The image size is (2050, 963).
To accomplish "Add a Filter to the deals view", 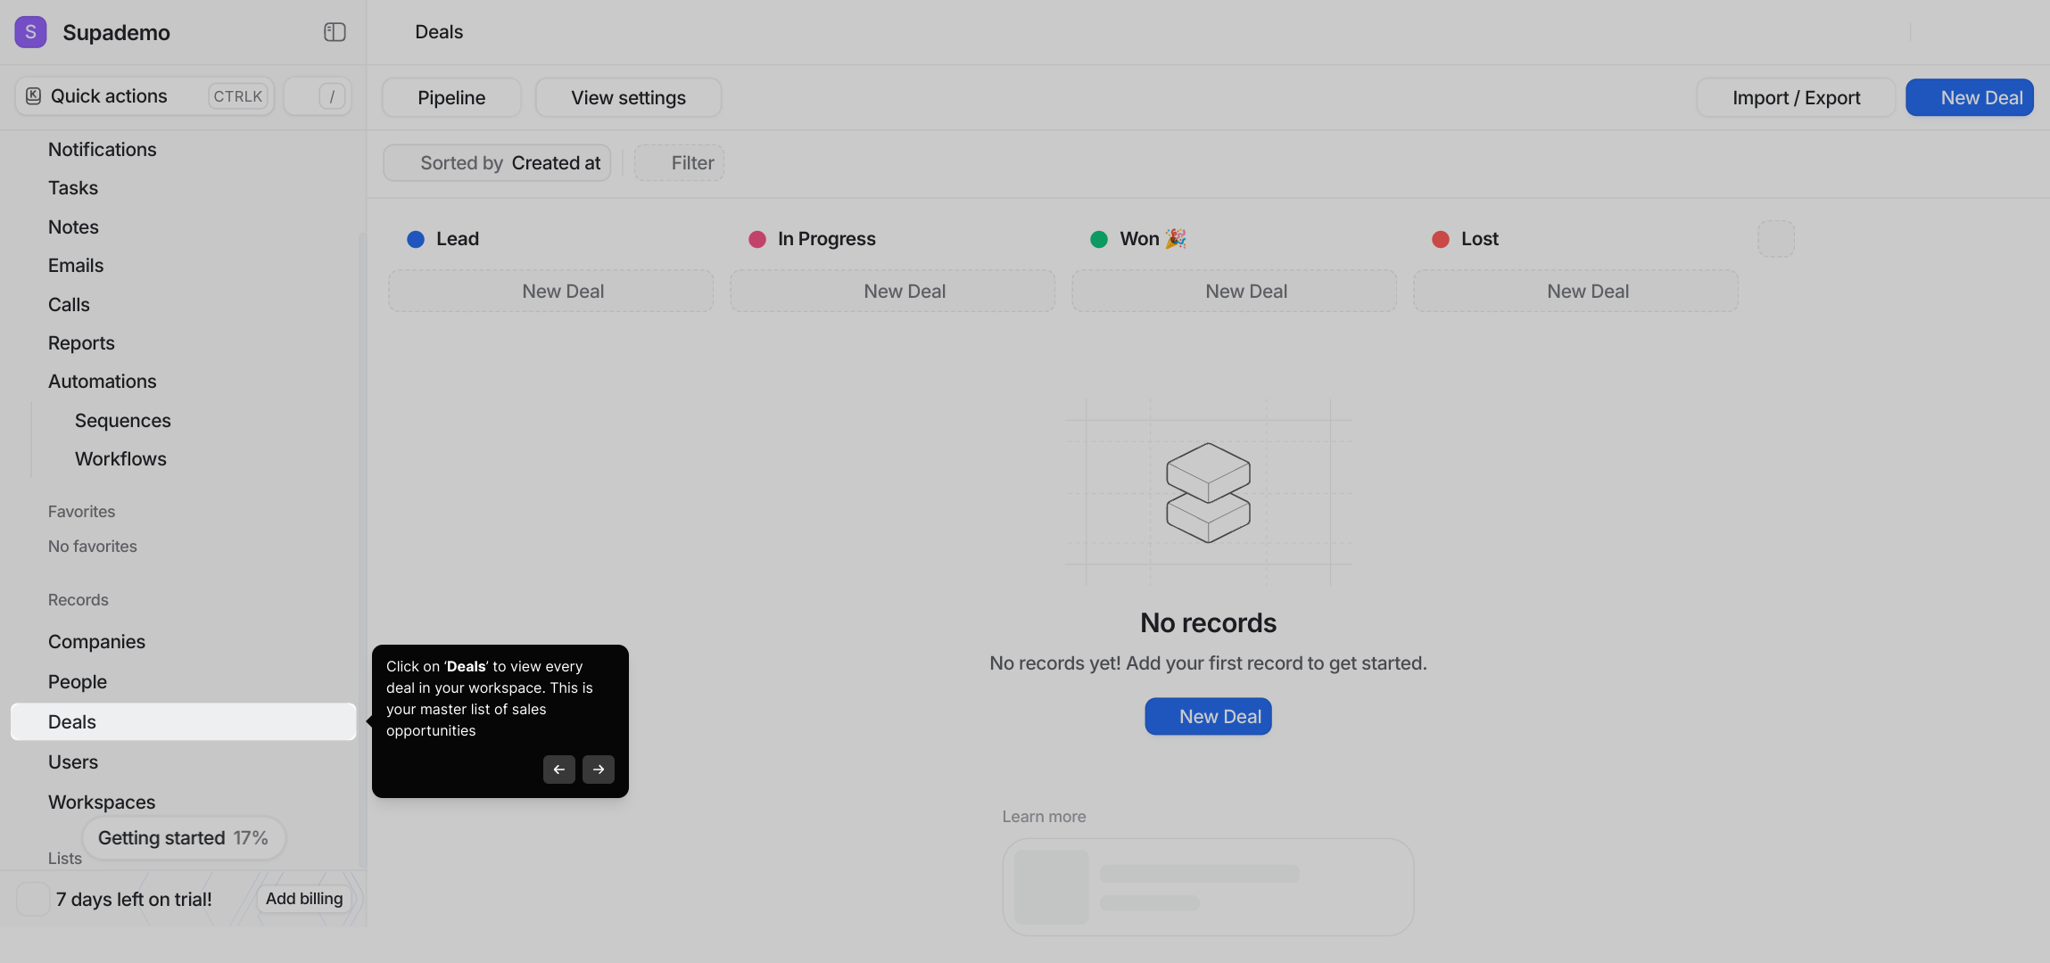I will [679, 163].
